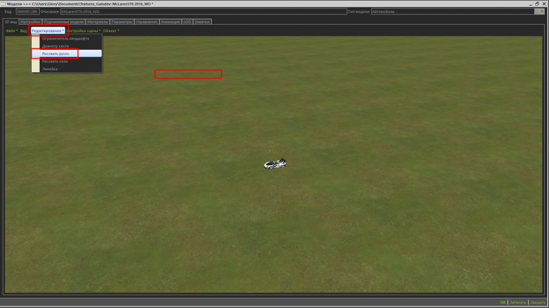This screenshot has width=549, height=308.
Task: Open the Редактирование menu
Action: point(48,30)
